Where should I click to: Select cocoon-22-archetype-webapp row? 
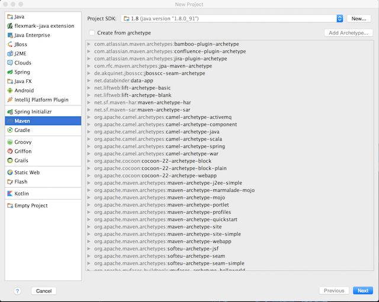[230, 176]
